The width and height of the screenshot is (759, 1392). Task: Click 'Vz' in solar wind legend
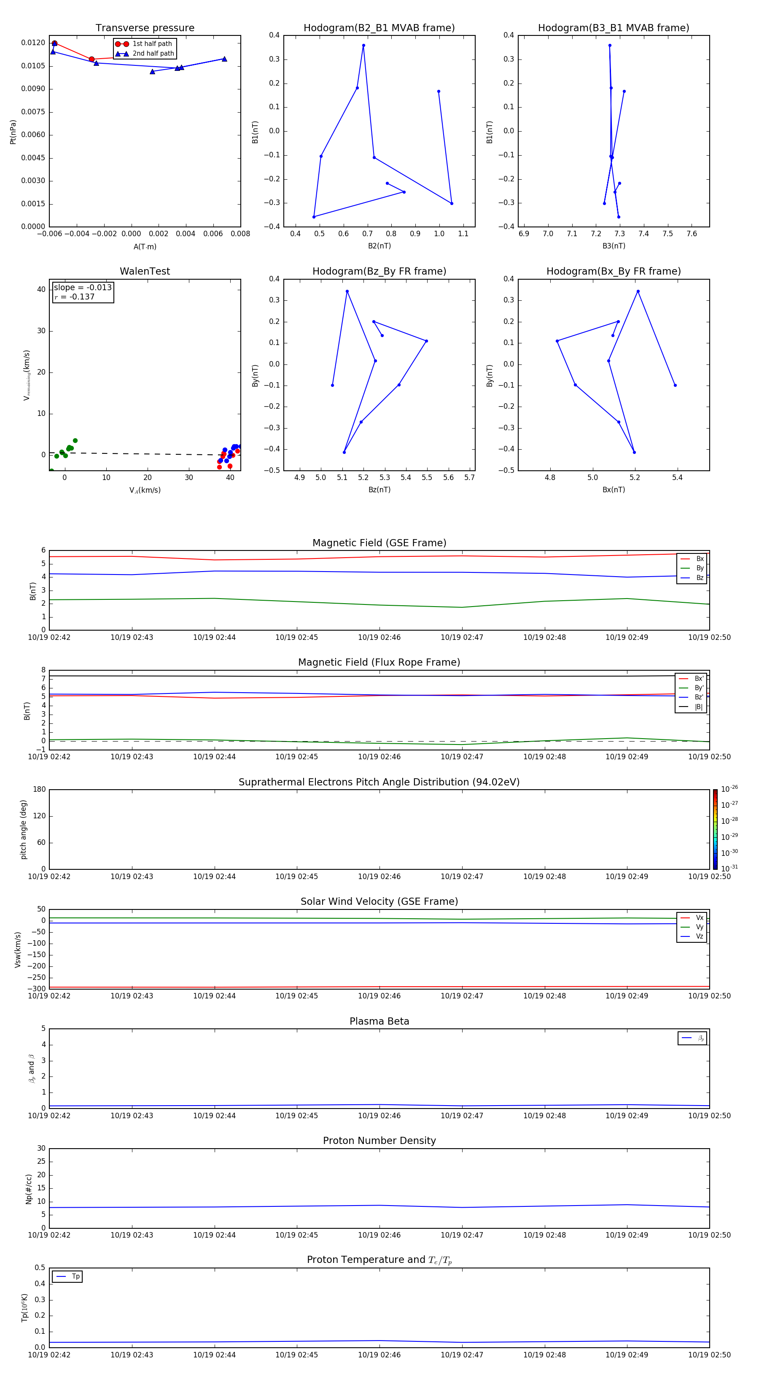(x=700, y=936)
